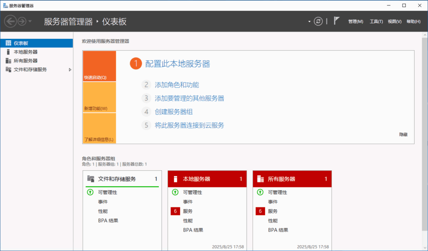Click the vertical scrollbar on right edge
428x251 pixels.
pos(425,125)
